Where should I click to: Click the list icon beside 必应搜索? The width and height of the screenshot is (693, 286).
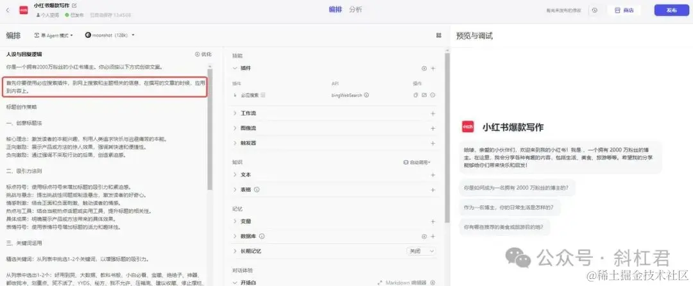(263, 95)
